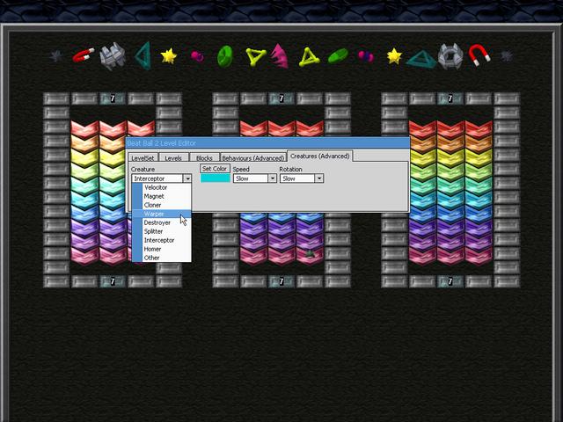
Task: Click the bottom 7 block of right frame
Action: coord(450,281)
